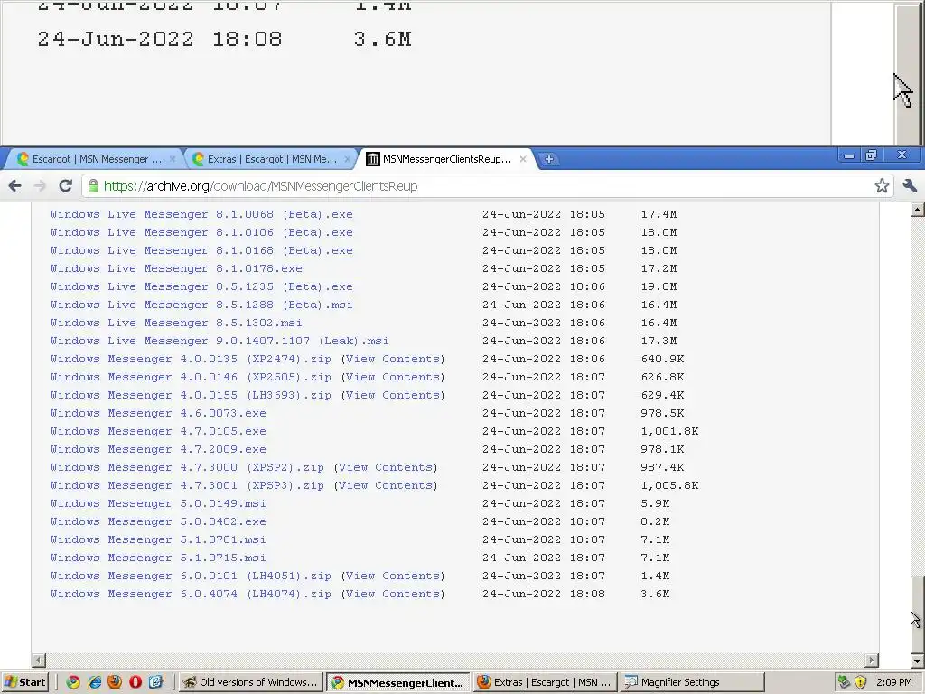Click the security shield tray icon

click(860, 682)
